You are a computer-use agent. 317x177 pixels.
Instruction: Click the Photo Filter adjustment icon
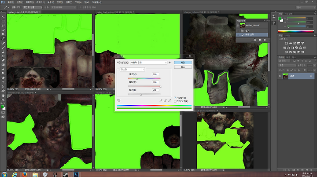(x=296, y=48)
